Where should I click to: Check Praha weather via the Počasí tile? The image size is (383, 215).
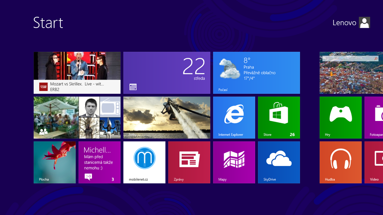[x=256, y=73]
